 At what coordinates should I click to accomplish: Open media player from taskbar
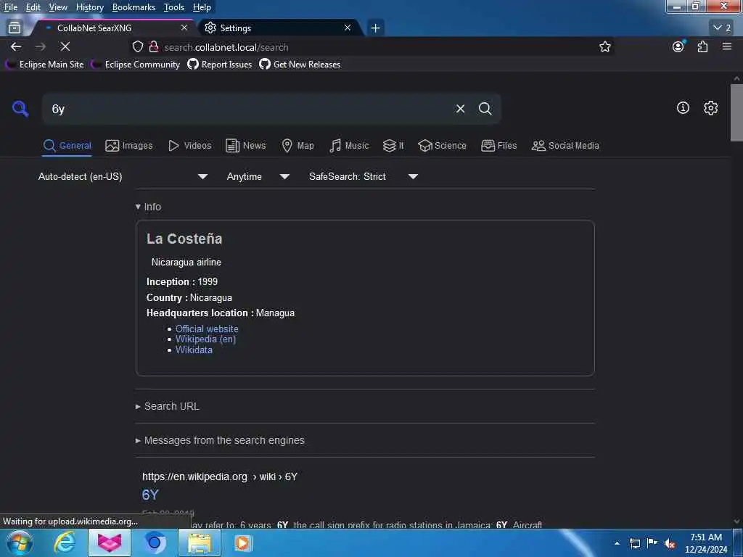[x=242, y=542]
